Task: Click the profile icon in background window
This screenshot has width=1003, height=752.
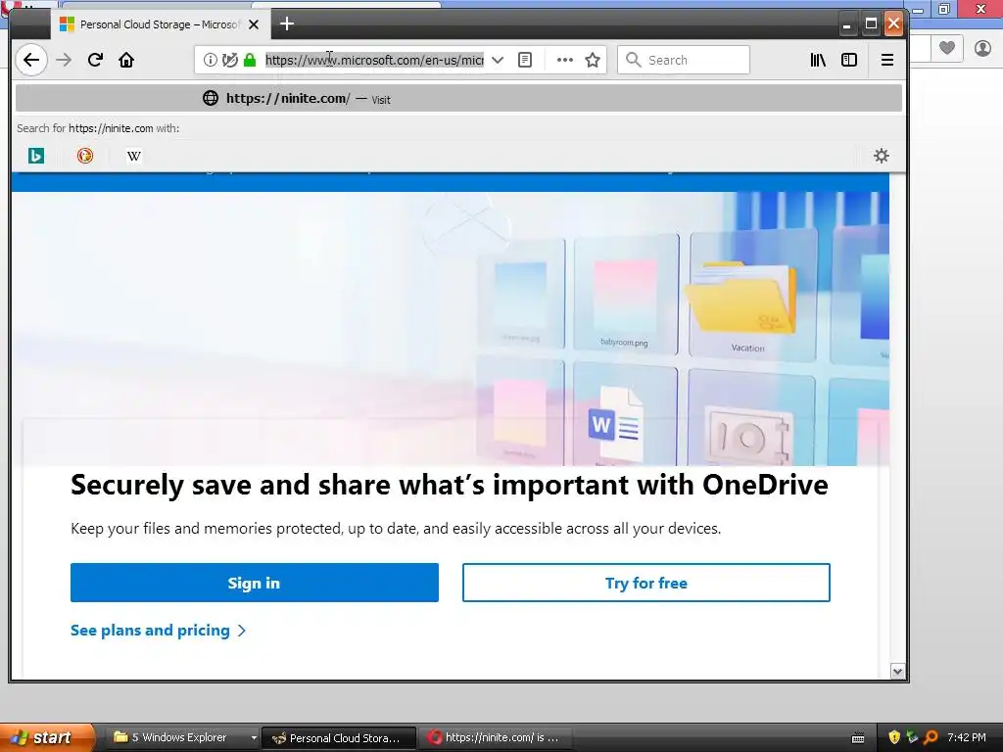Action: point(982,47)
